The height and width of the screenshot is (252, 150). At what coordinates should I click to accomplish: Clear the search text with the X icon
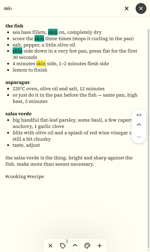tap(127, 8)
